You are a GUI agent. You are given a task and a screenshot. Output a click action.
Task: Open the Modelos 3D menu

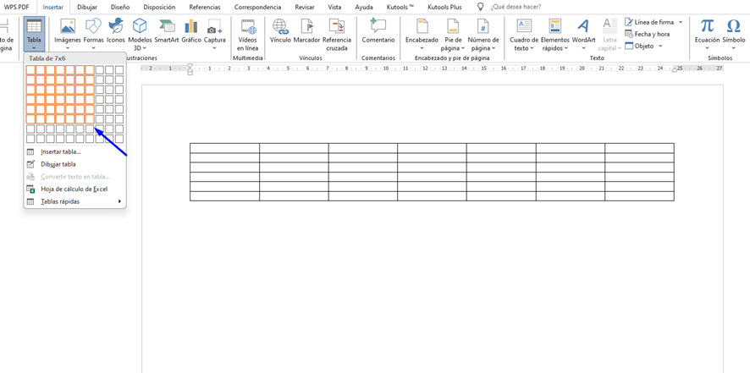(x=140, y=35)
